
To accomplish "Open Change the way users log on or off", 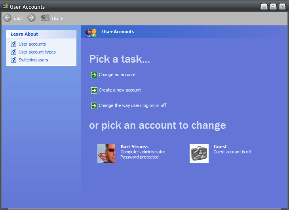I will click(x=132, y=105).
